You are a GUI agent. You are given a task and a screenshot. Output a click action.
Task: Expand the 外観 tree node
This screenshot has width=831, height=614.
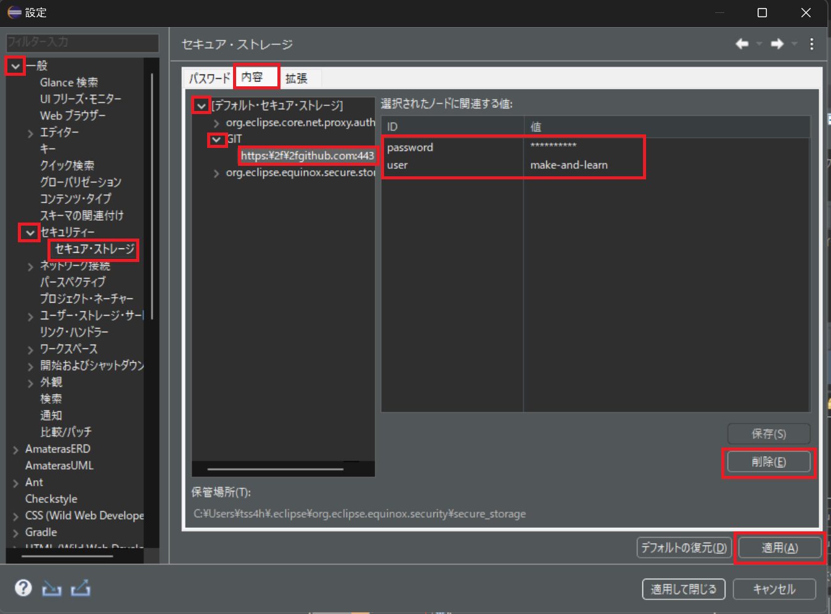tap(30, 383)
